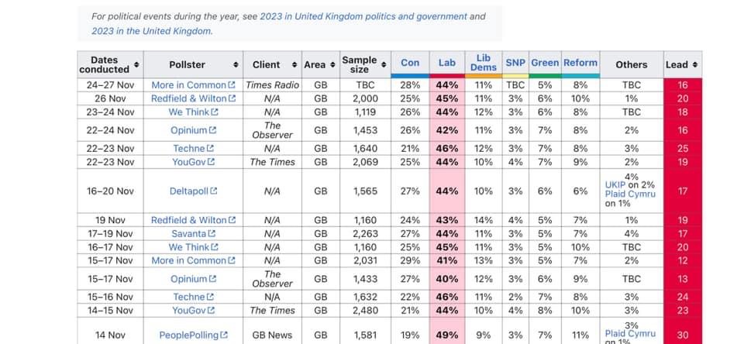Image resolution: width=744 pixels, height=344 pixels.
Task: Click the GB News client cell
Action: pyautogui.click(x=271, y=335)
